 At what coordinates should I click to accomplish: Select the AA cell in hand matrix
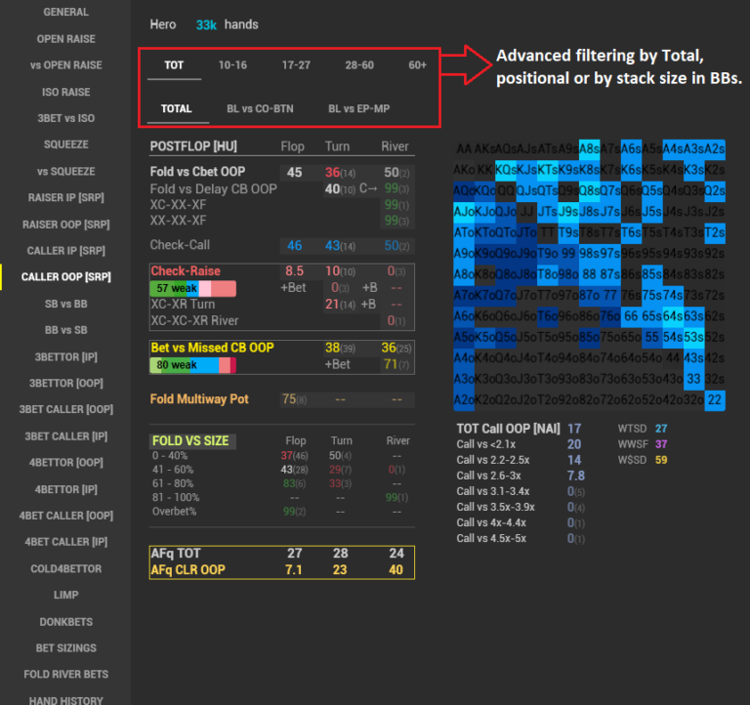[464, 148]
